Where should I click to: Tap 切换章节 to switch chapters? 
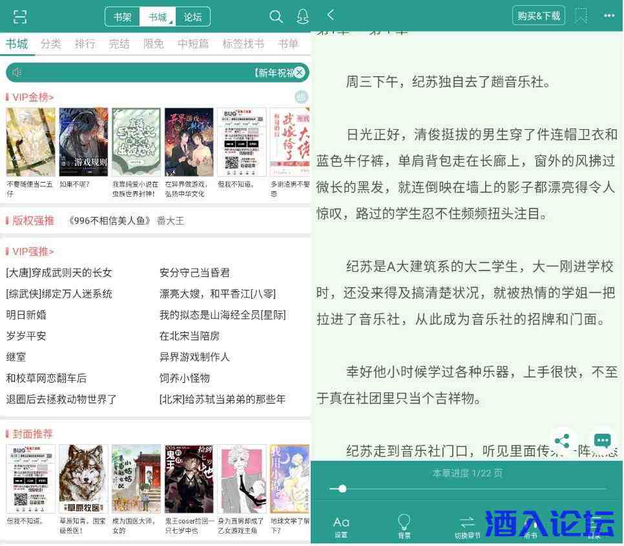tap(467, 526)
